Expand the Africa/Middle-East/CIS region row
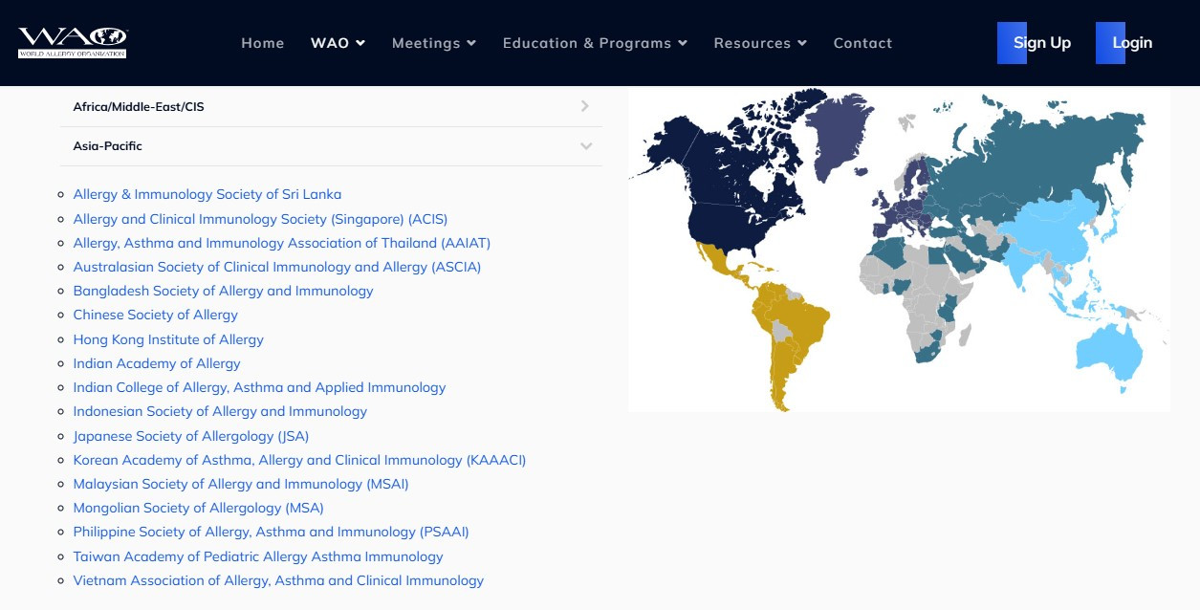1200x610 pixels. [x=330, y=107]
